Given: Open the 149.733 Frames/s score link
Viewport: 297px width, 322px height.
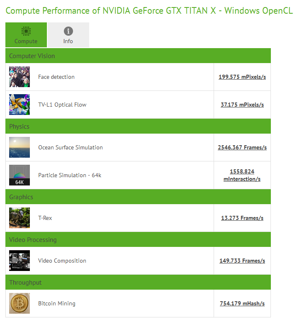Looking at the screenshot, I should [x=242, y=261].
